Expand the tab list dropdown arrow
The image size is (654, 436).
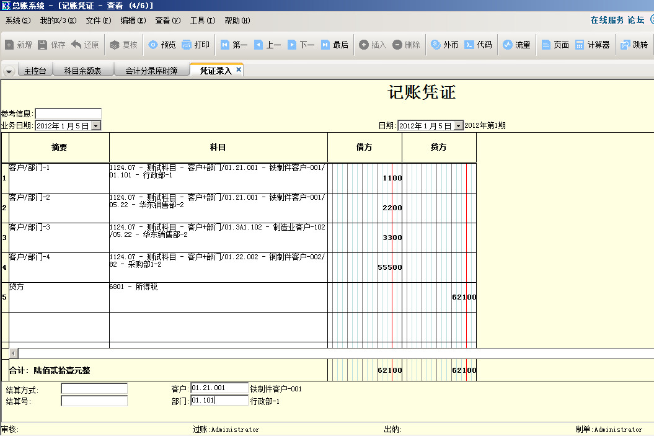tap(9, 71)
